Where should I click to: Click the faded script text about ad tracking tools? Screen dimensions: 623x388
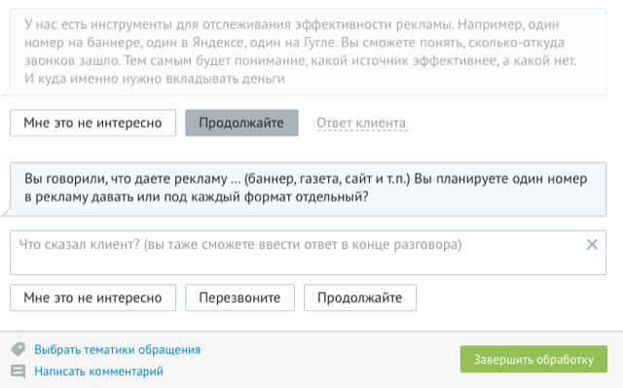point(301,52)
